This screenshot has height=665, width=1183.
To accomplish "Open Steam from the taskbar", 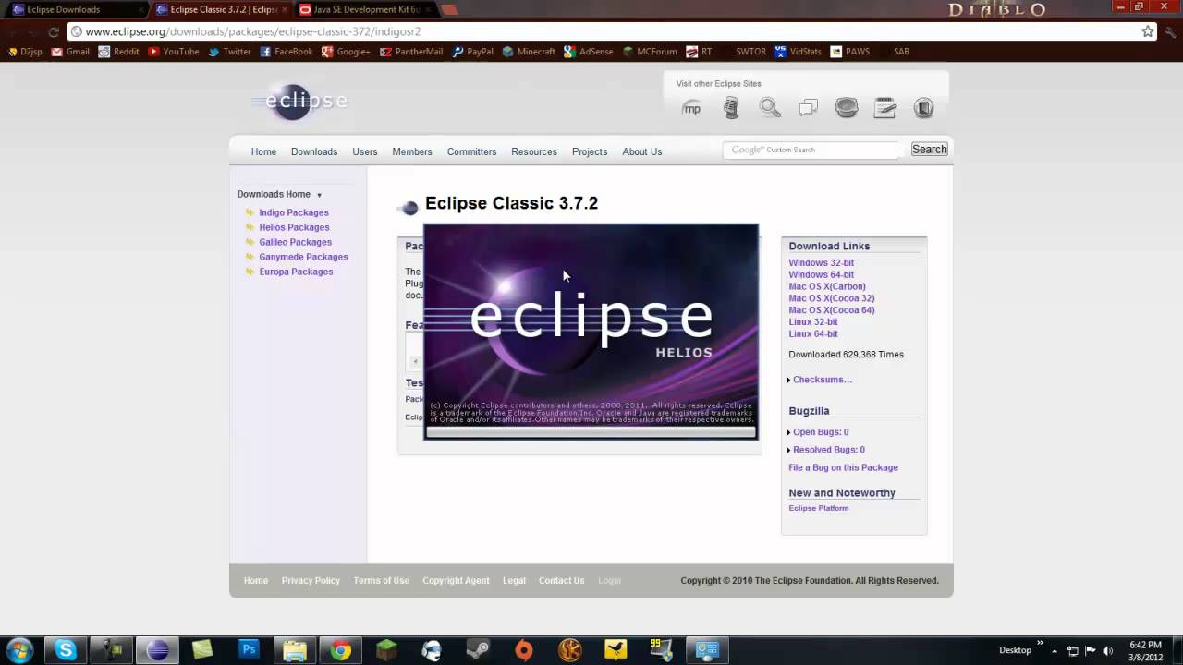I will coord(478,650).
